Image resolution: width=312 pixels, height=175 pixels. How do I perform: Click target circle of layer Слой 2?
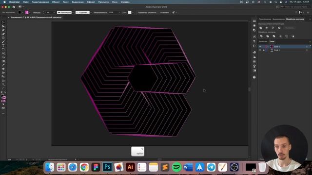click(x=307, y=47)
